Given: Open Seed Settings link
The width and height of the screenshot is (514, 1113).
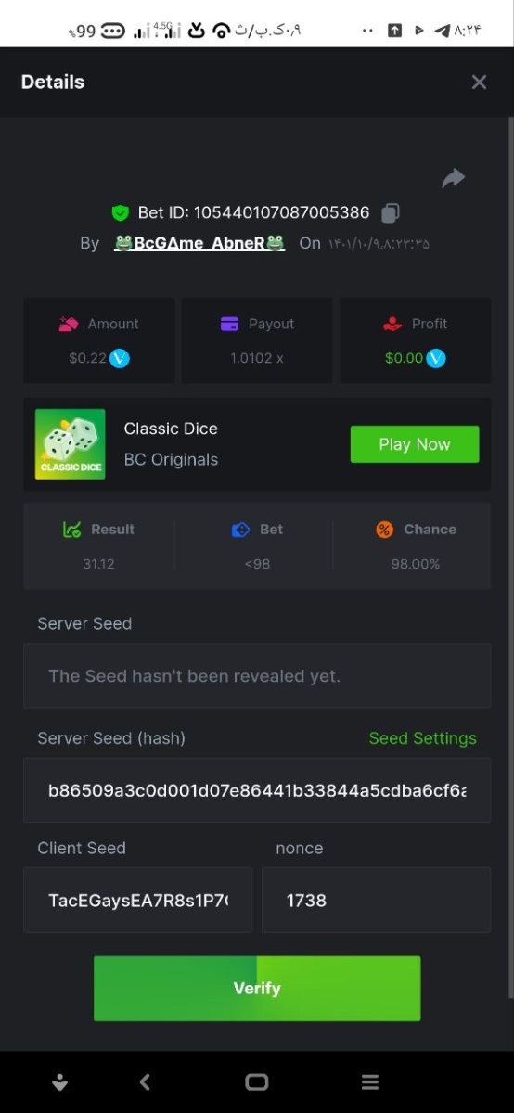Looking at the screenshot, I should pyautogui.click(x=422, y=738).
